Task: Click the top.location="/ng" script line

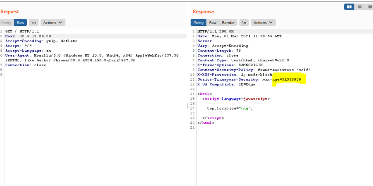Action: pos(230,108)
